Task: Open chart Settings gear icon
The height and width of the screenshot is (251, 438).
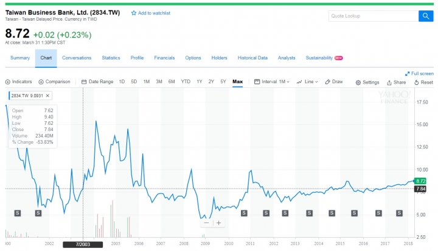Action: tap(358, 82)
